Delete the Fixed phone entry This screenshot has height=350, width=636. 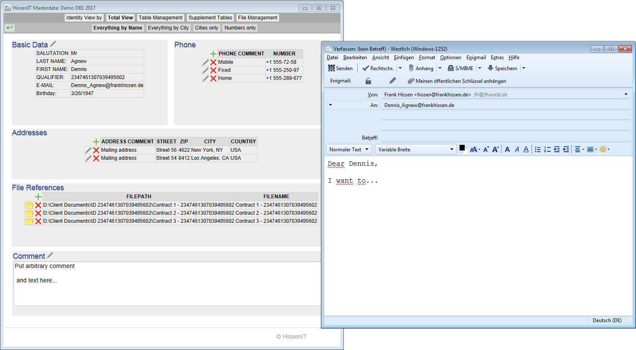[x=213, y=70]
